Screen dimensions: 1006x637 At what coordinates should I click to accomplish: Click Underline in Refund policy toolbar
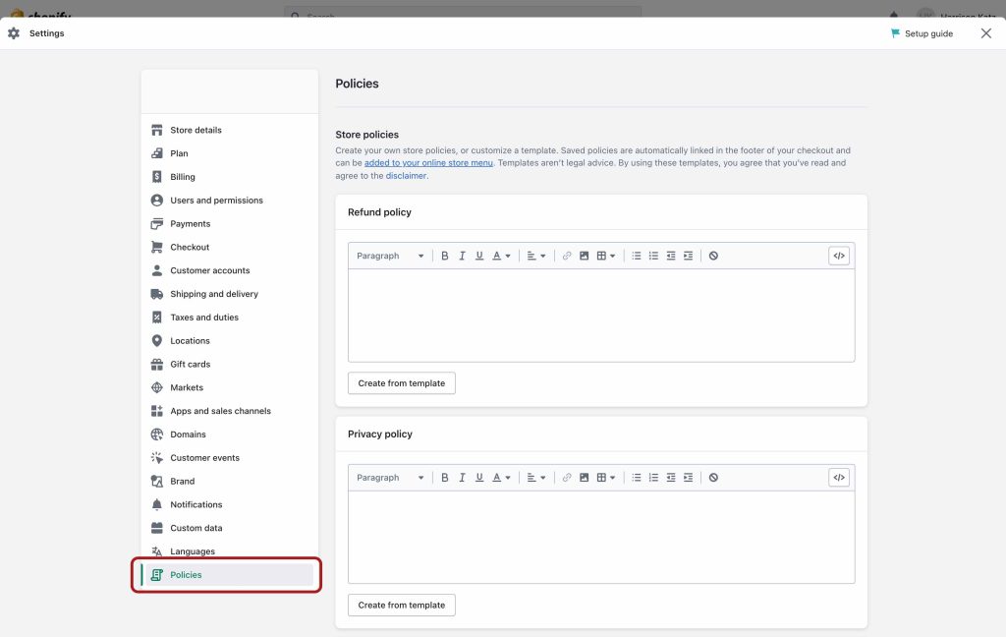[x=479, y=256]
